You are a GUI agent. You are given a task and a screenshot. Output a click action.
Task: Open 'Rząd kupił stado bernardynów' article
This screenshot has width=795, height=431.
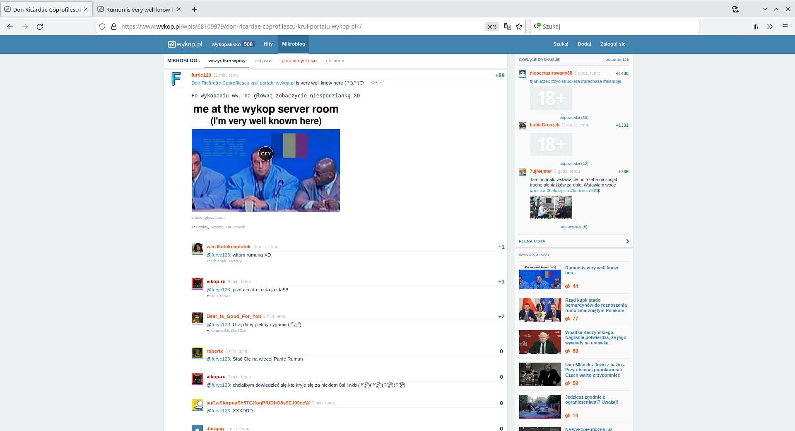(x=596, y=305)
